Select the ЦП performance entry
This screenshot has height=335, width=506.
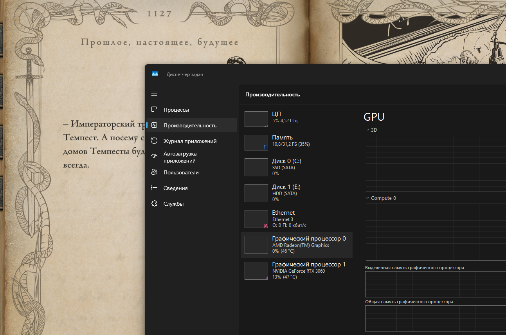coord(297,119)
